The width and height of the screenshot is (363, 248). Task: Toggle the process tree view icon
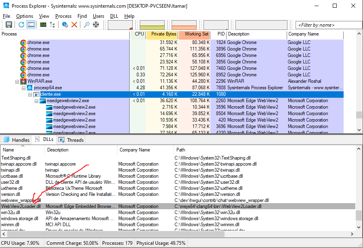(x=52, y=25)
